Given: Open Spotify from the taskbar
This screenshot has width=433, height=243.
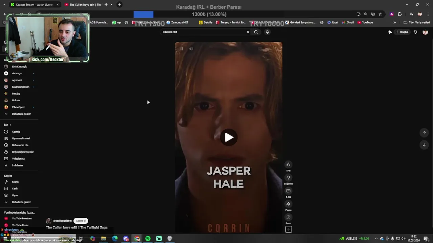Looking at the screenshot, I should click(148, 239).
